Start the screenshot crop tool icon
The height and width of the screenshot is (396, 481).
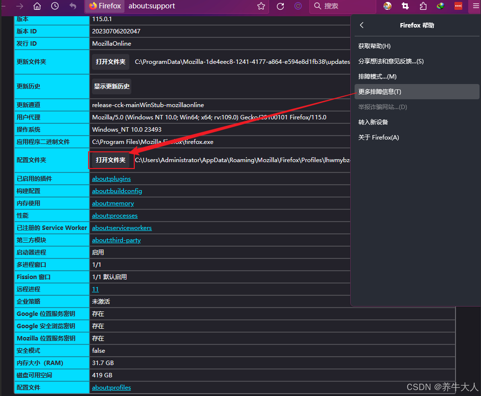[405, 6]
